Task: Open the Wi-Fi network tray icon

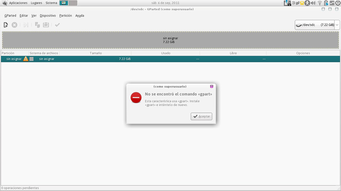Action: [320, 3]
